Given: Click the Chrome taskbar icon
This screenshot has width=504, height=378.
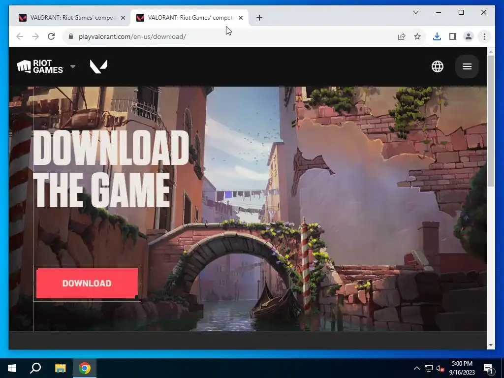Looking at the screenshot, I should 85,368.
